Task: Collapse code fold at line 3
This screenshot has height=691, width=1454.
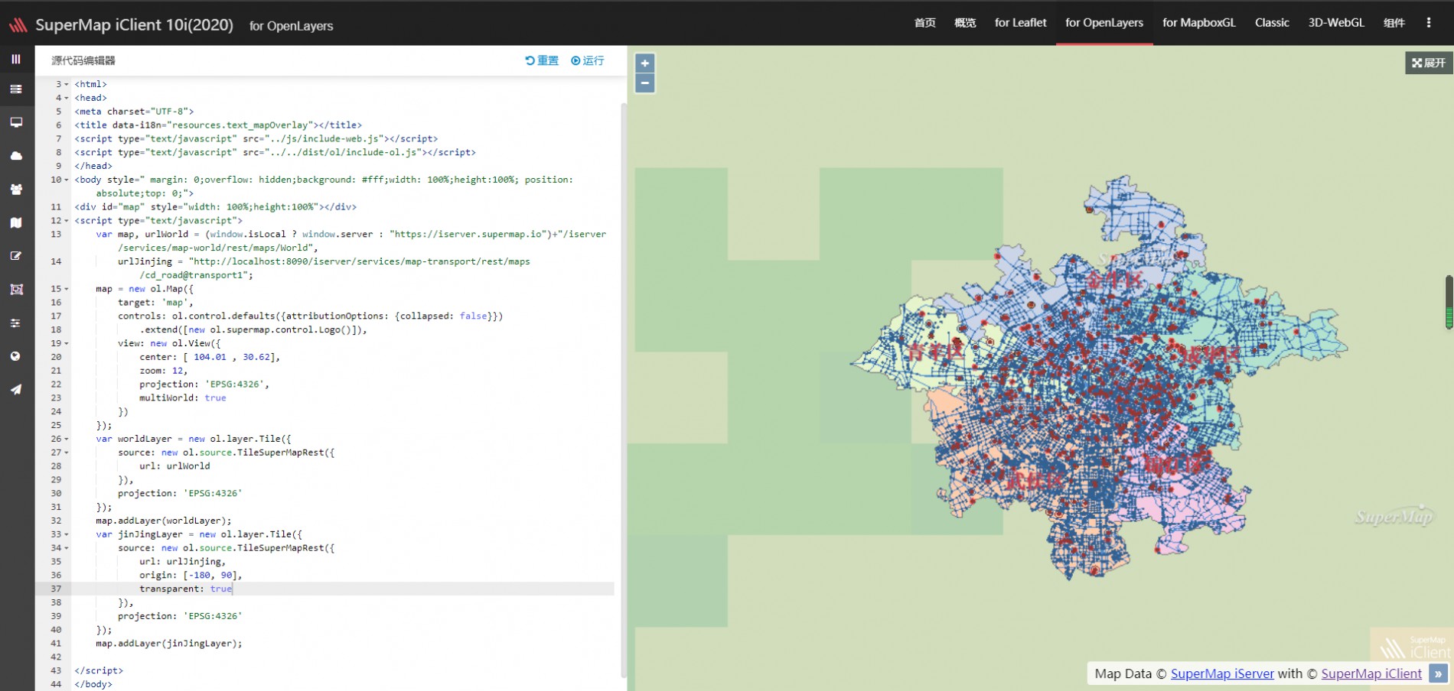Action: point(67,84)
